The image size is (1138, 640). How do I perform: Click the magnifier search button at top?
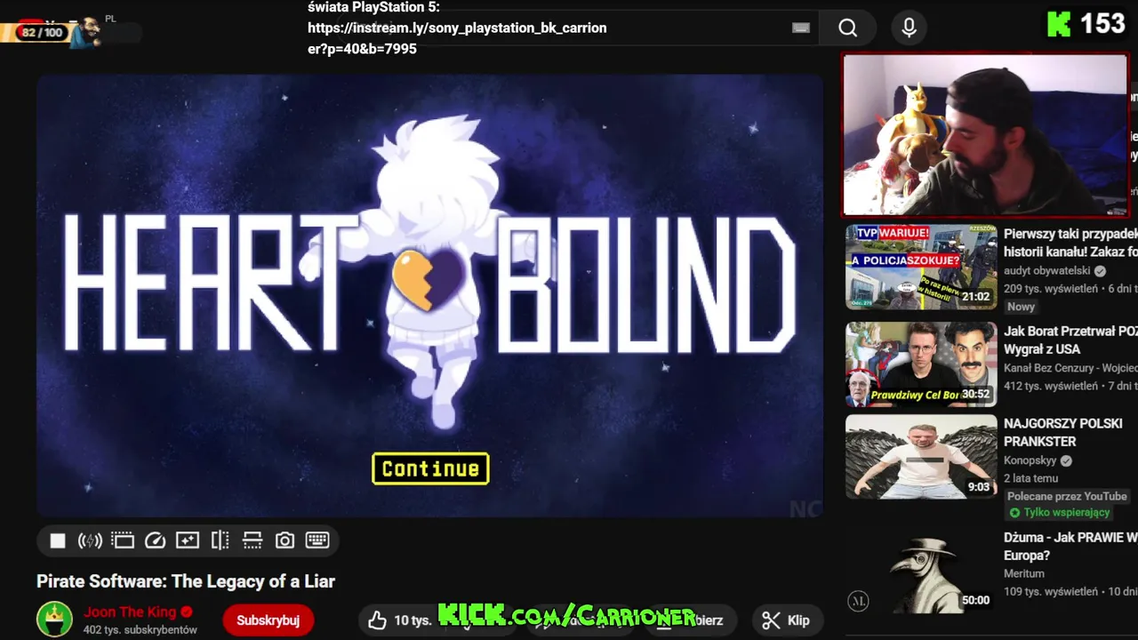848,28
